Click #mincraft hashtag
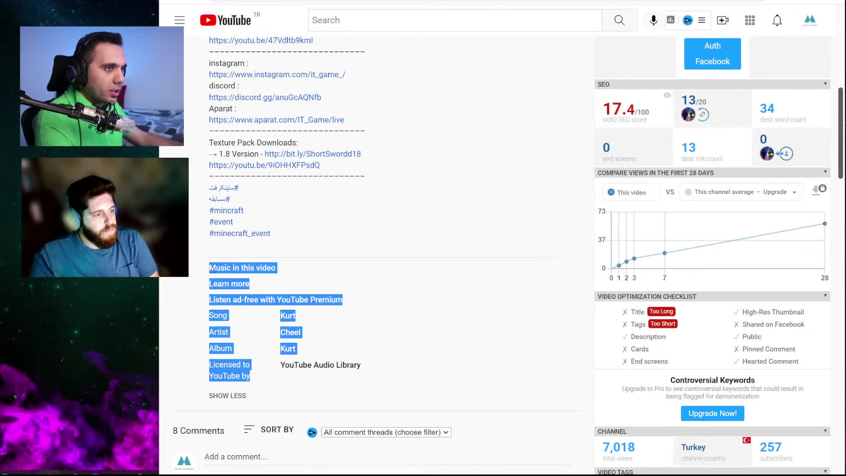This screenshot has height=476, width=846. tap(226, 211)
